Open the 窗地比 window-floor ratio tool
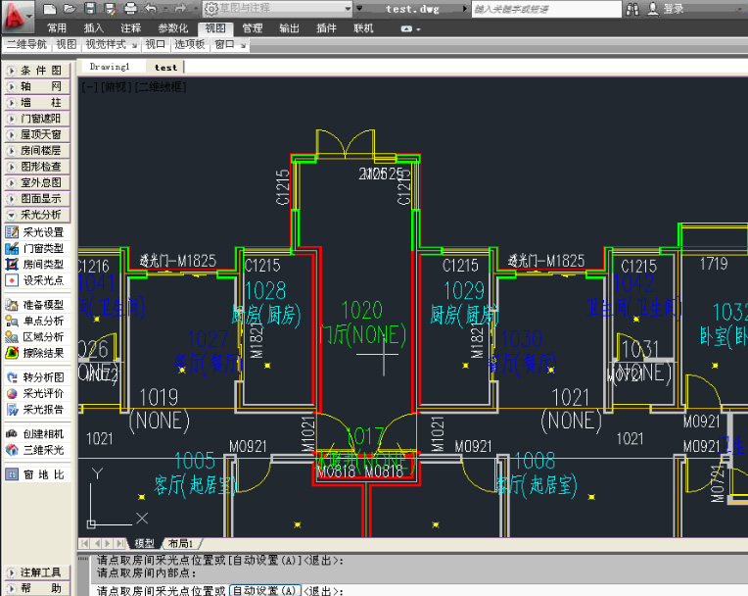The height and width of the screenshot is (596, 748). [x=41, y=474]
